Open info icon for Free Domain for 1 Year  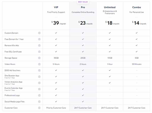(x=39, y=39)
